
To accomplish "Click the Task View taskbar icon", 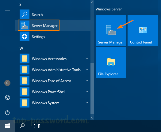I will click(x=37, y=126).
